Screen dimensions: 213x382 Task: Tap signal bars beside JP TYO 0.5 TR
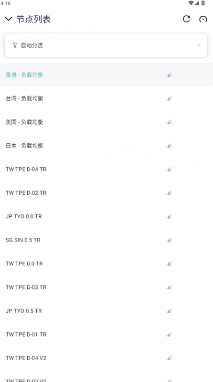(x=169, y=311)
